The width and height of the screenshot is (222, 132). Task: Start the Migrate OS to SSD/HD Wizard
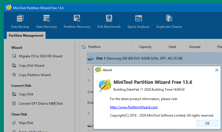pos(40,56)
